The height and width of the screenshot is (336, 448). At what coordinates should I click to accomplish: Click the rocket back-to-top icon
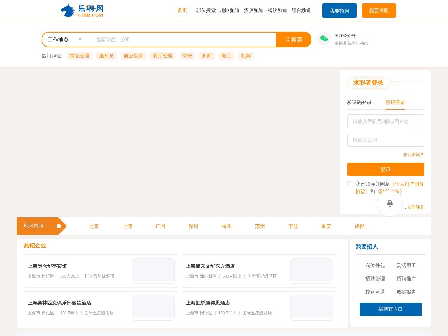coord(390,203)
